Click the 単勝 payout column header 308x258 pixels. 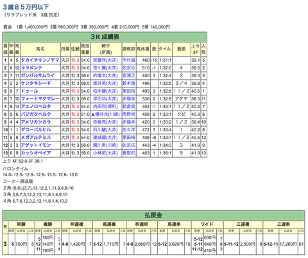21,225
